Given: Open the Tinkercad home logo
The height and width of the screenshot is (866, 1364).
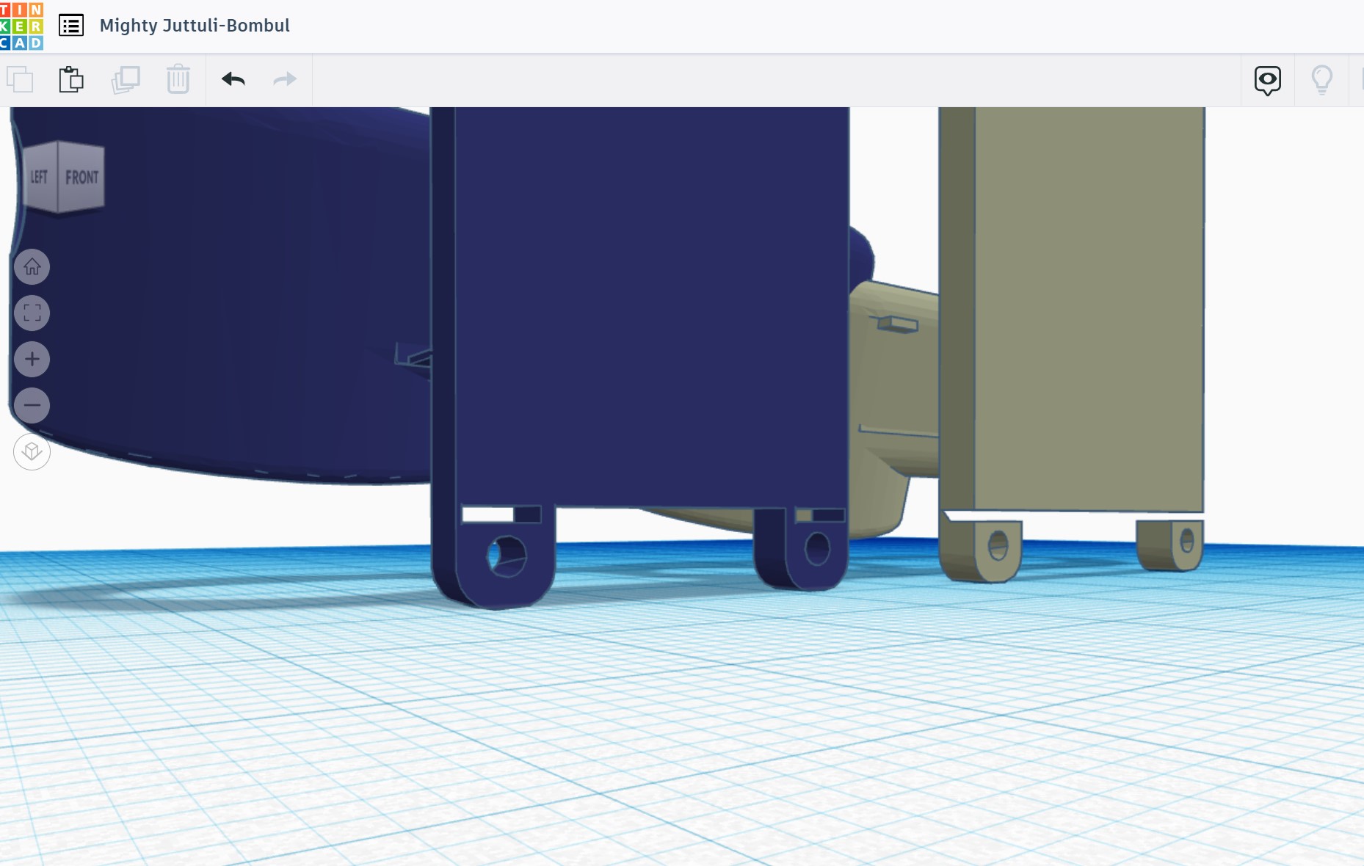Looking at the screenshot, I should tap(22, 26).
